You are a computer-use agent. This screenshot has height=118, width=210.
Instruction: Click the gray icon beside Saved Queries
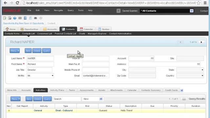(118, 11)
